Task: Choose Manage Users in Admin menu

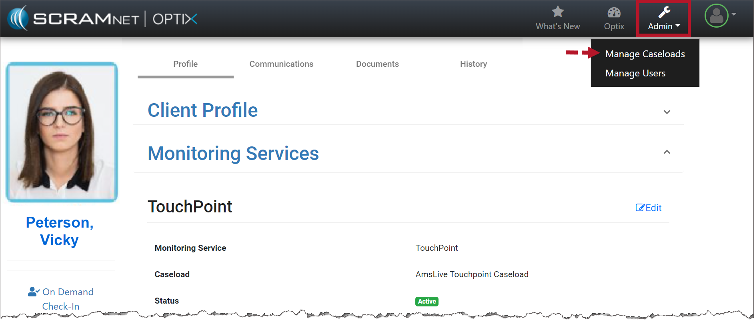Action: pos(635,73)
